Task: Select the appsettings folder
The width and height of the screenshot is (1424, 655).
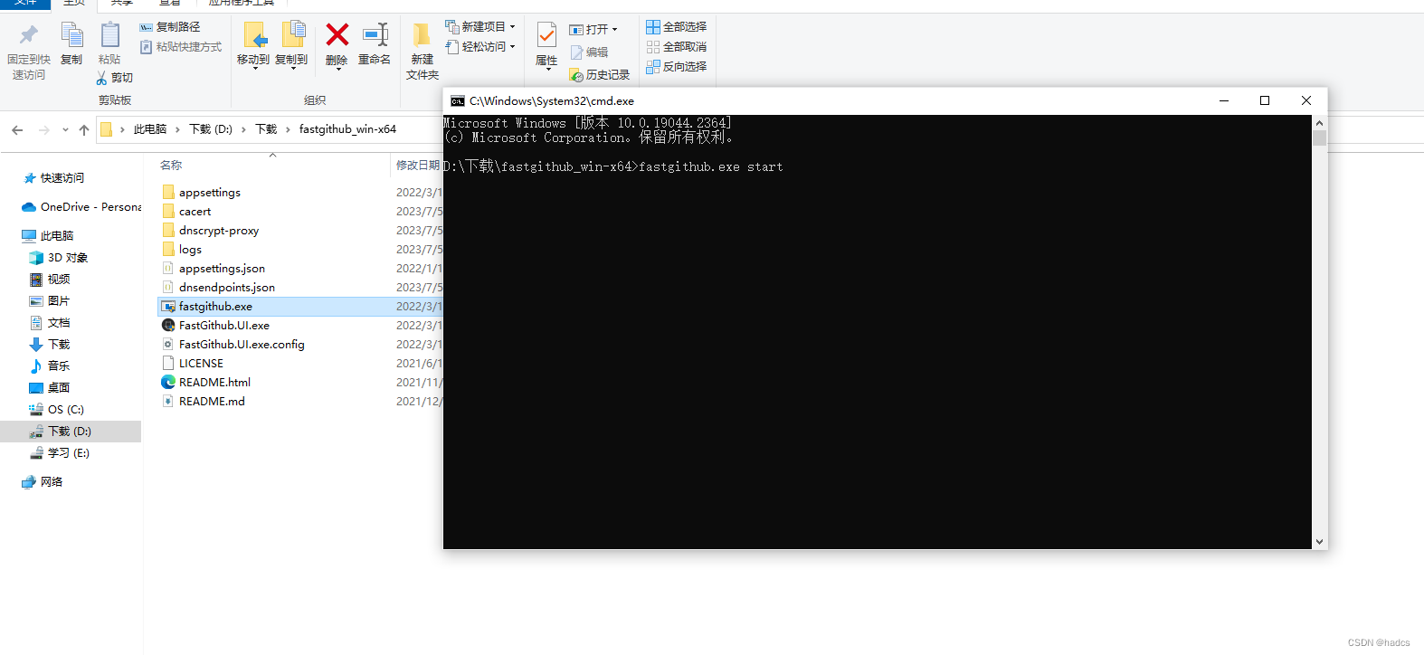Action: point(201,193)
